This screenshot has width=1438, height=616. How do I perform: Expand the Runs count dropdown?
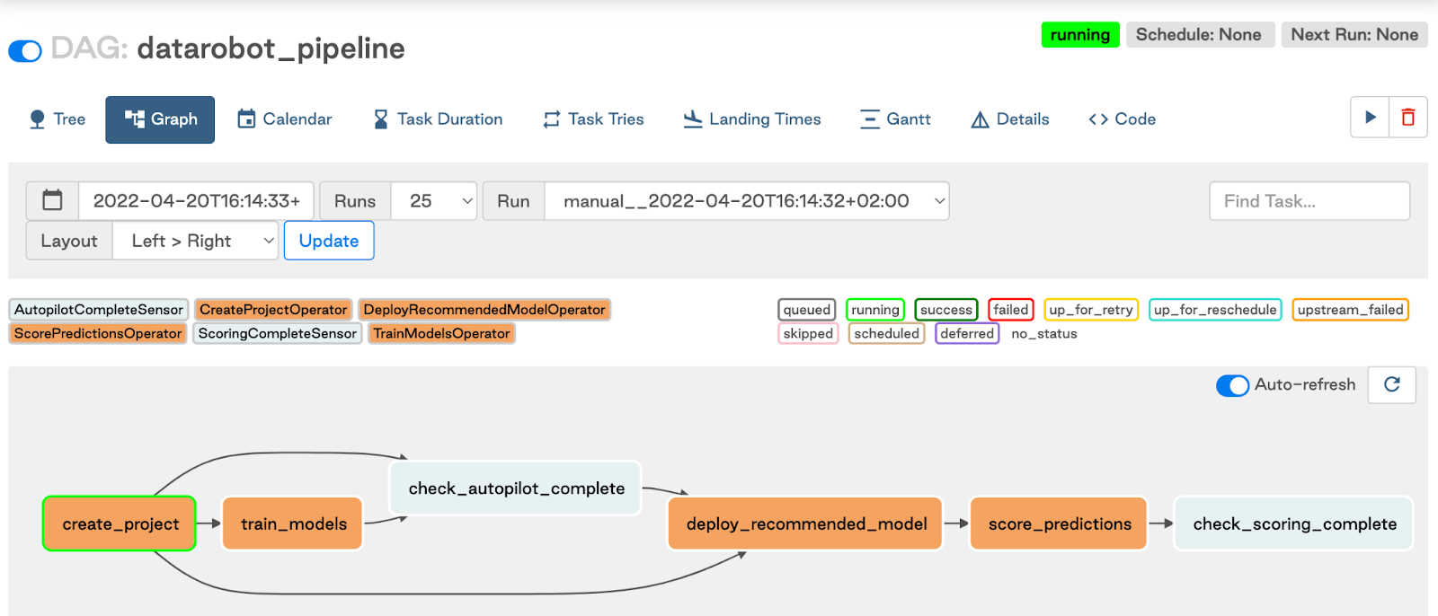[x=436, y=201]
